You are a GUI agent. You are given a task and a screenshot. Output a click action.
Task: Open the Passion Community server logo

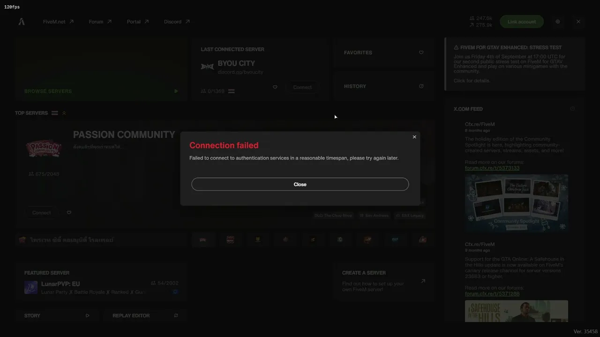tap(44, 149)
